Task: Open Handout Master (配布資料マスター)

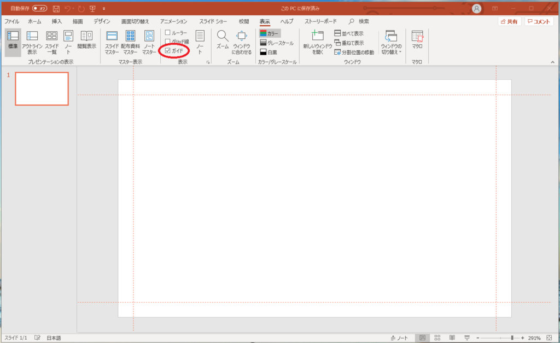Action: pyautogui.click(x=130, y=42)
